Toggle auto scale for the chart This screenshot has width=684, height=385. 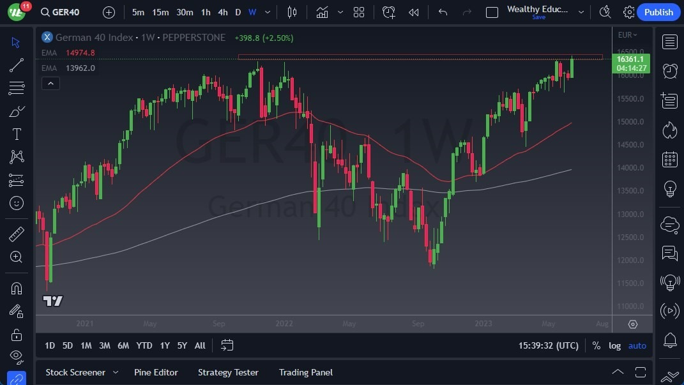(637, 345)
